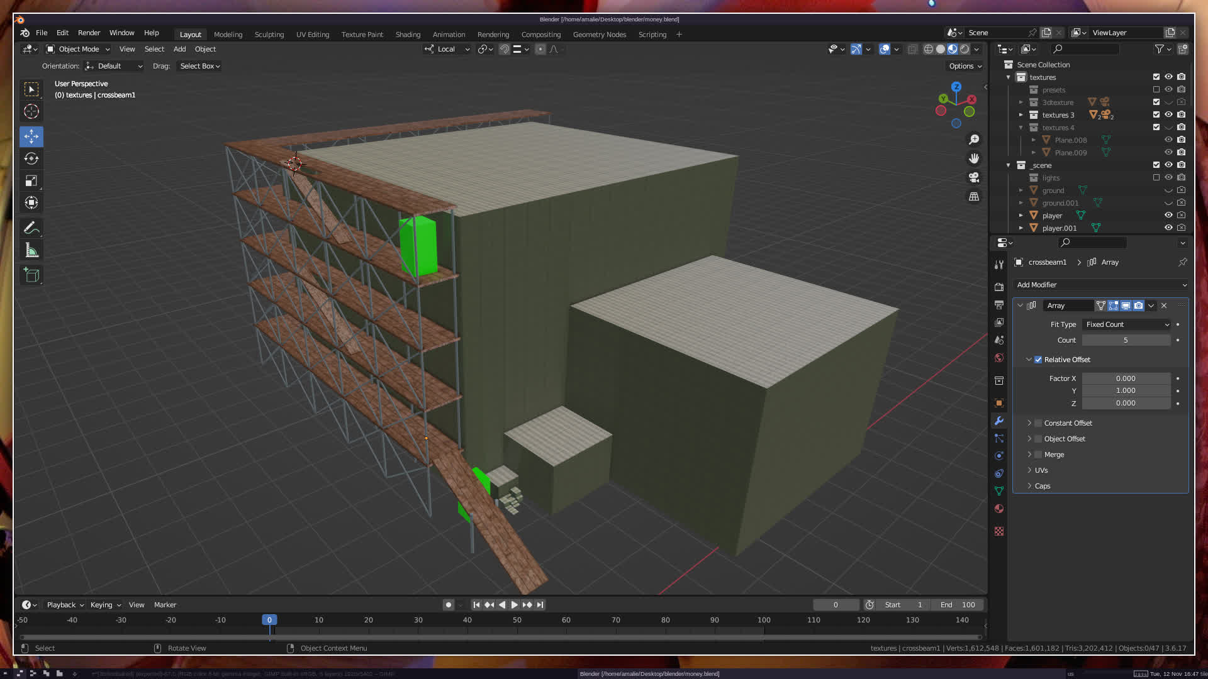Click the Transform tool icon
Viewport: 1208px width, 679px height.
pos(31,202)
